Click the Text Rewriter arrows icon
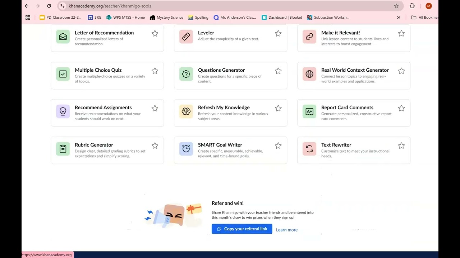This screenshot has width=460, height=258. 309,149
